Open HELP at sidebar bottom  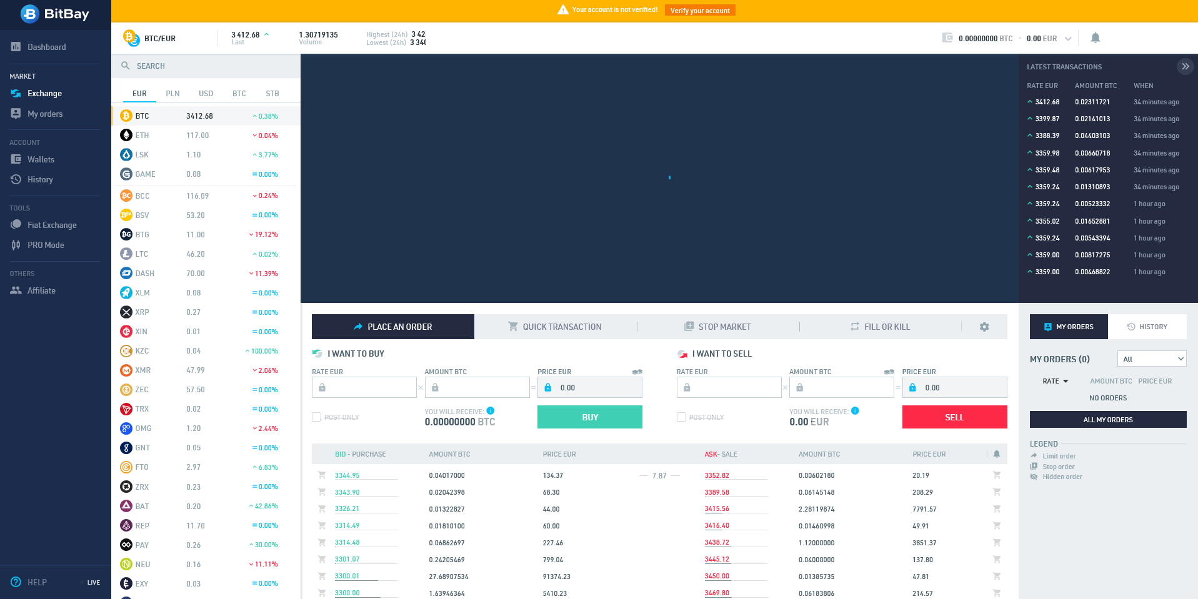pyautogui.click(x=29, y=582)
